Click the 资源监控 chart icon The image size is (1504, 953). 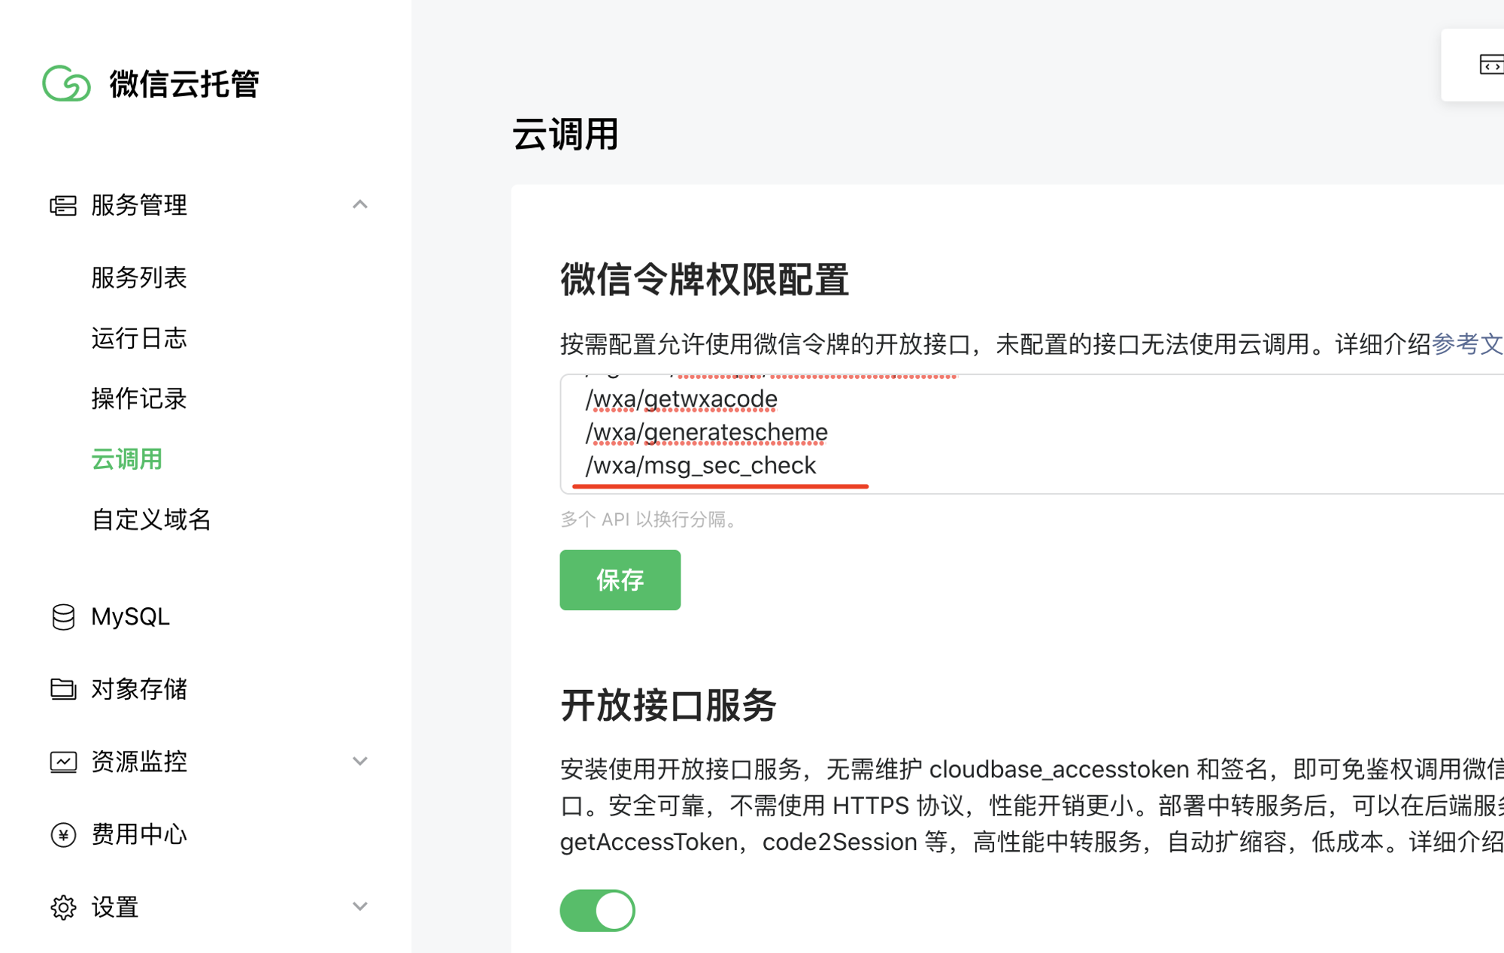click(63, 762)
